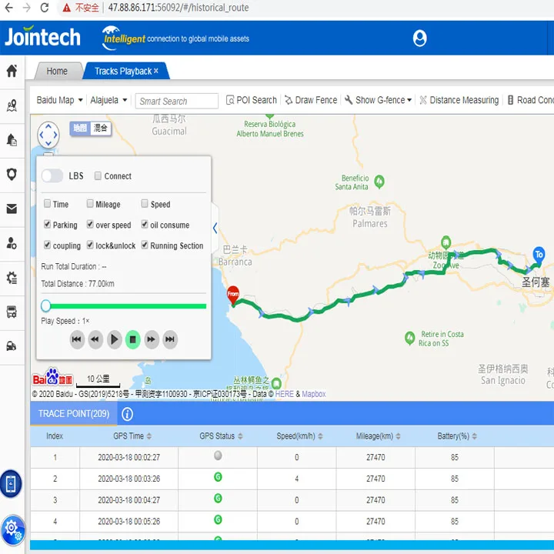This screenshot has height=554, width=554.
Task: Uncheck the Parking checkbox
Action: point(48,225)
